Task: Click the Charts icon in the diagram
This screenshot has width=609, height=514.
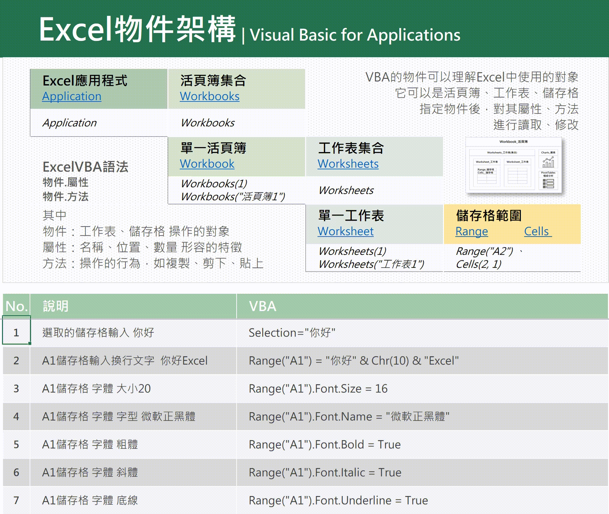Action: tap(548, 162)
